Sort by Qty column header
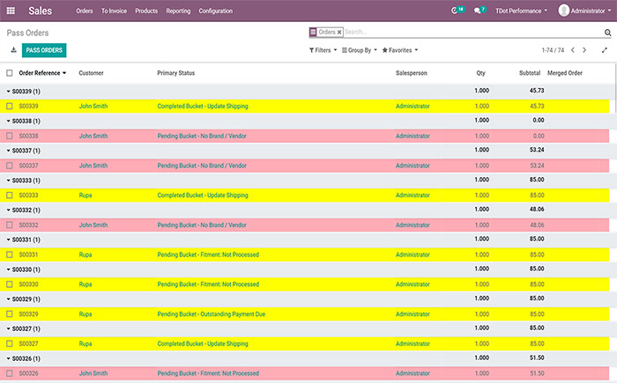The image size is (617, 383). click(x=481, y=73)
